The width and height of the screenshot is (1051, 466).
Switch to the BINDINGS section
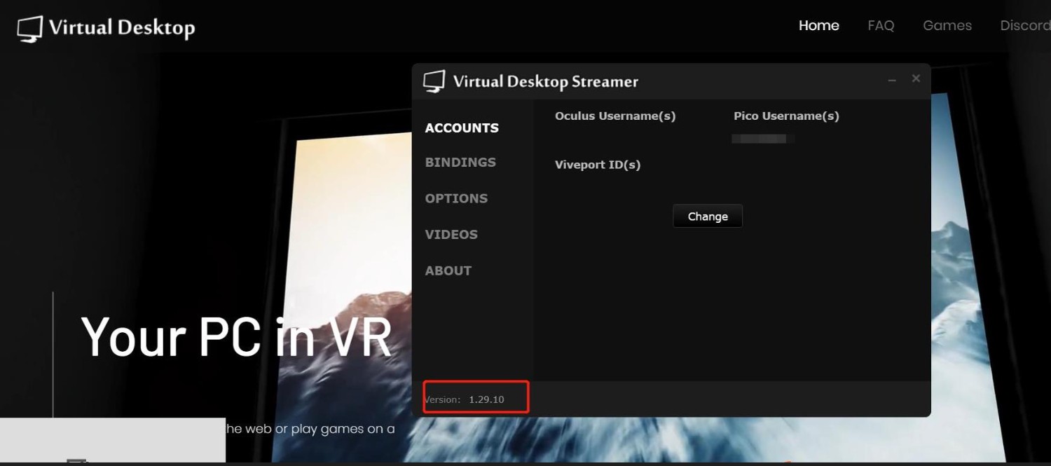(x=460, y=162)
